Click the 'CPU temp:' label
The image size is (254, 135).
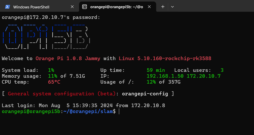(16, 82)
